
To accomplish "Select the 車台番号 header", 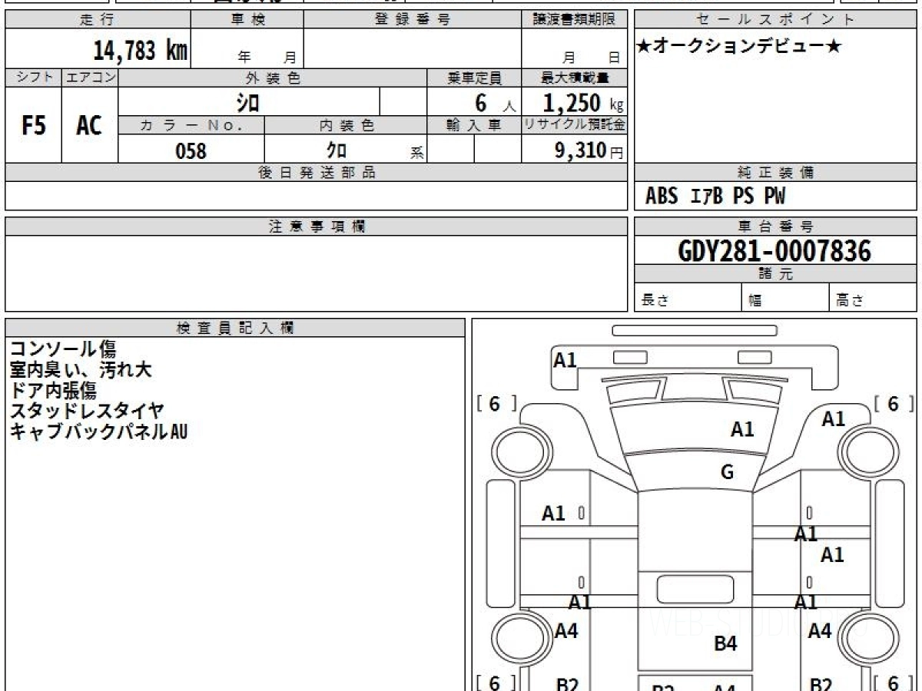I will click(775, 226).
